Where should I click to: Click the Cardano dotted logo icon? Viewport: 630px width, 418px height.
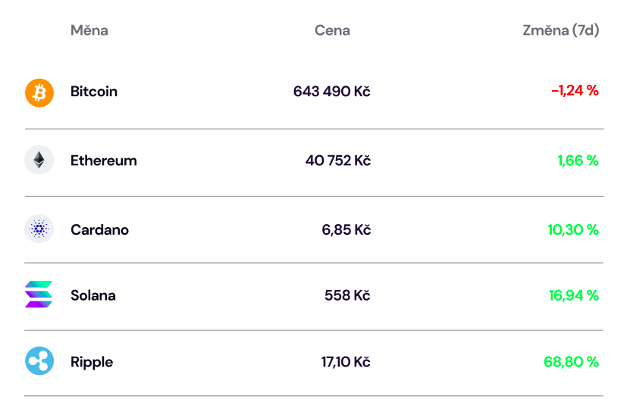click(39, 229)
